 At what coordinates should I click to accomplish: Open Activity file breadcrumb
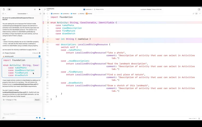(81, 14)
